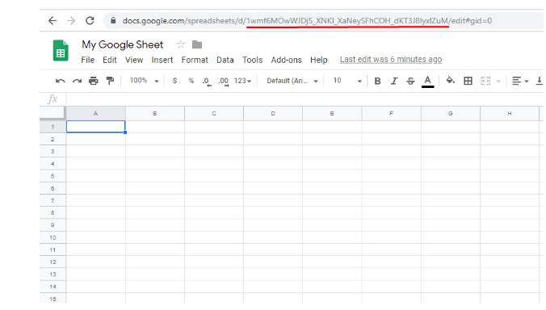Click the vertical align icon
Image resolution: width=546 pixels, height=310 pixels.
point(539,81)
